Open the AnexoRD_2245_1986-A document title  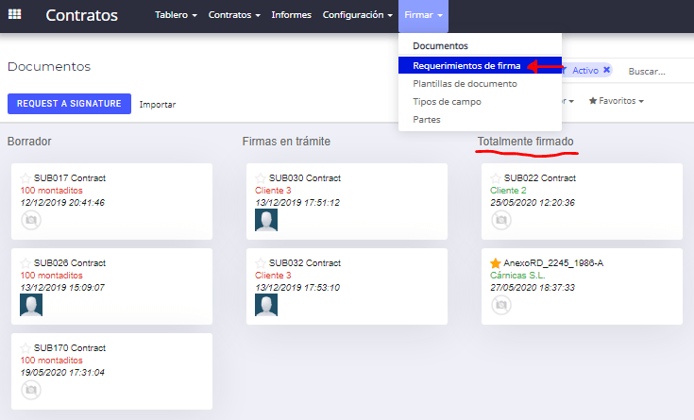[553, 263]
